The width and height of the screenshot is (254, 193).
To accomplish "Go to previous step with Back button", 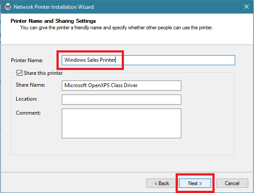I will 162,183.
